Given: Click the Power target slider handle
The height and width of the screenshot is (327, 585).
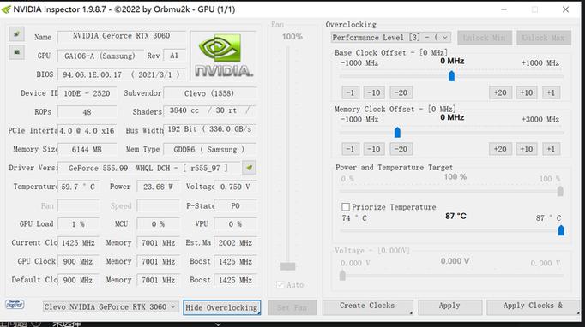Looking at the screenshot, I should point(560,191).
